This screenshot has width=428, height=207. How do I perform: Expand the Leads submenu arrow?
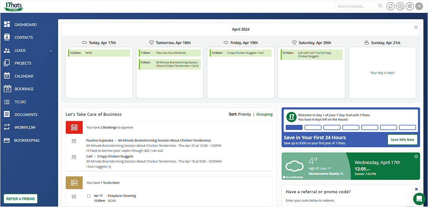[51, 51]
